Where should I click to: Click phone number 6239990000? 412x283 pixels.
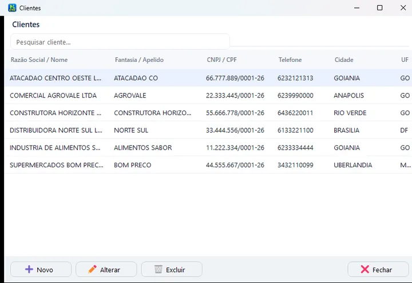(x=295, y=96)
